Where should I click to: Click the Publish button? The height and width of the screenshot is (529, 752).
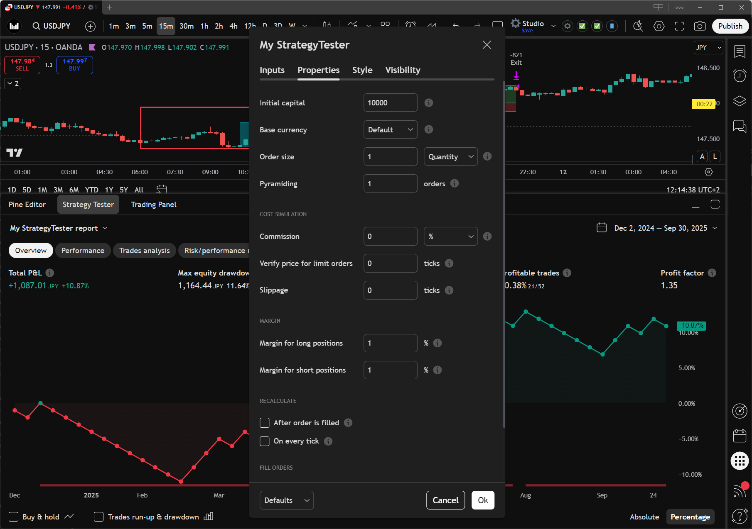click(730, 26)
